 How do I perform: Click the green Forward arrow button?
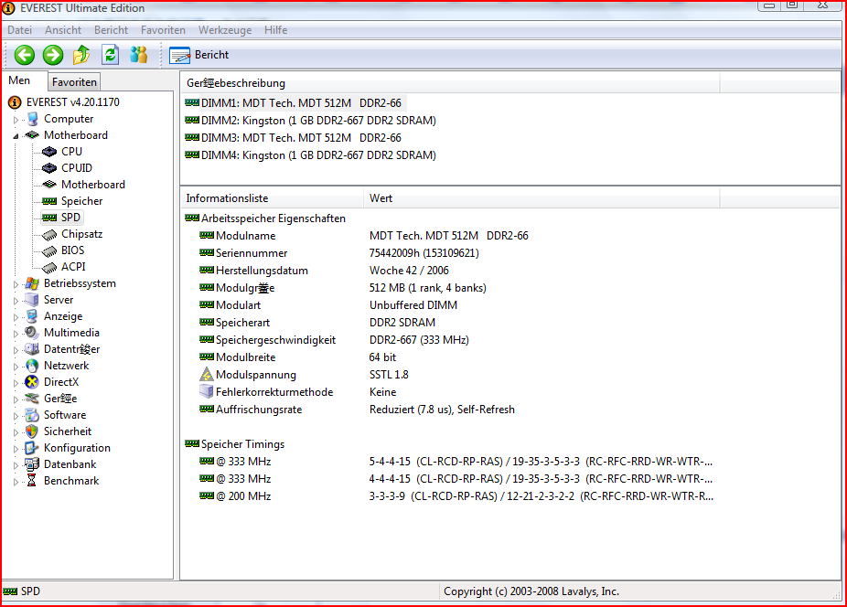pos(53,55)
